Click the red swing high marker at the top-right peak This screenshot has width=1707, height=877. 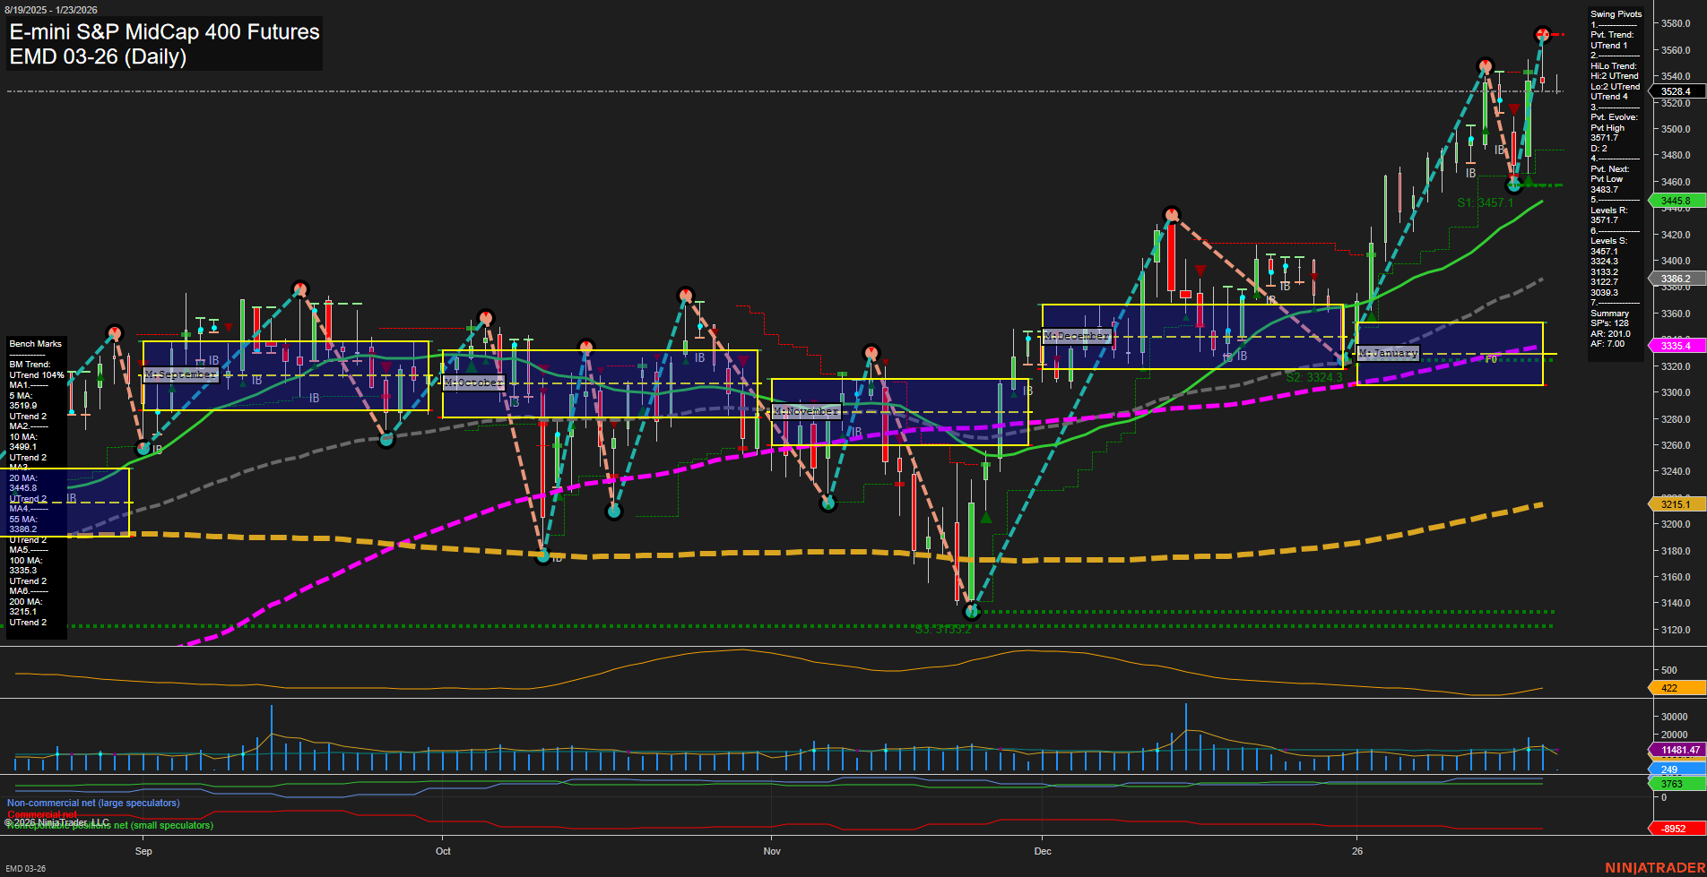click(x=1542, y=36)
